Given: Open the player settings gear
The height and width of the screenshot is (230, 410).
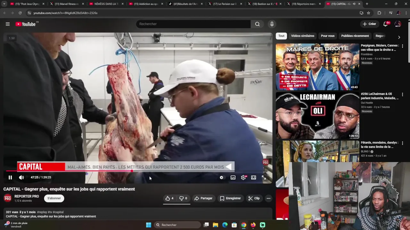Looking at the screenshot, I should pyautogui.click(x=243, y=177).
